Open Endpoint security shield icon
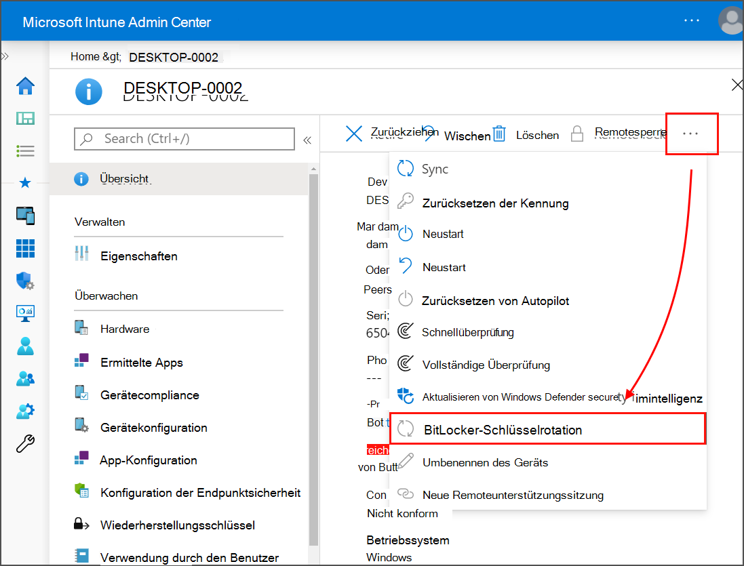 [x=25, y=281]
